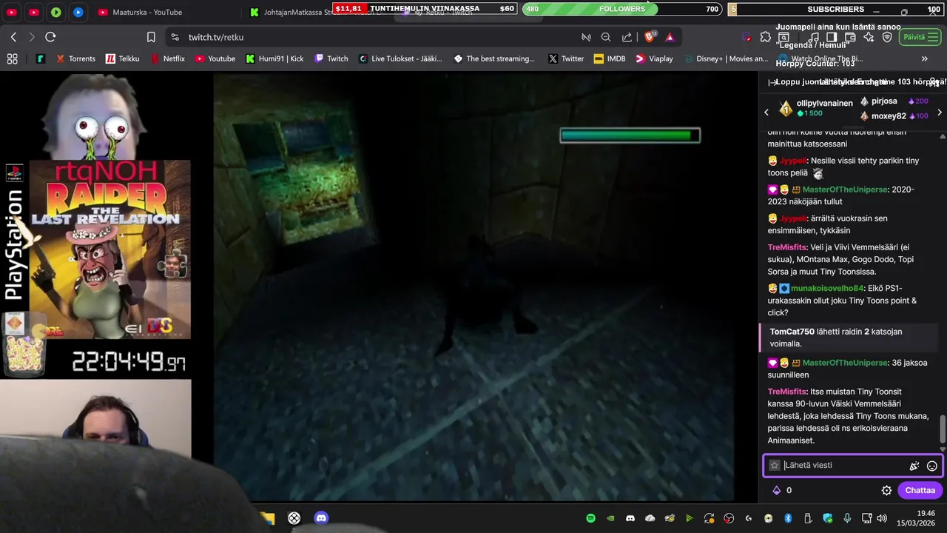Click the Päivitä update button
Viewport: 947px width, 533px height.
tap(920, 37)
